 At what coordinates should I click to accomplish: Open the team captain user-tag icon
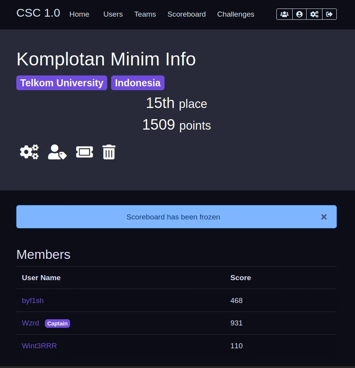coord(57,152)
